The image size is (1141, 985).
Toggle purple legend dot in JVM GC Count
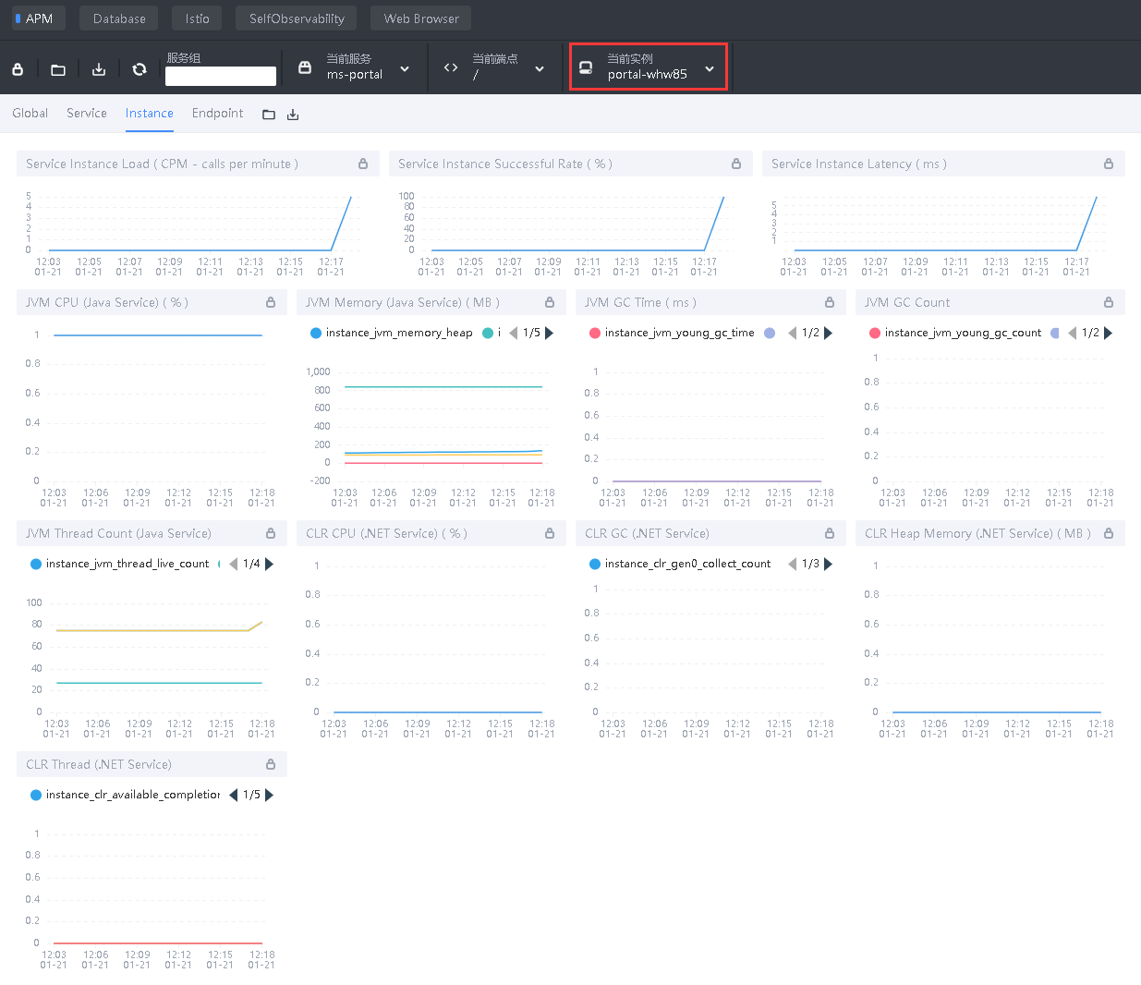coord(1055,333)
